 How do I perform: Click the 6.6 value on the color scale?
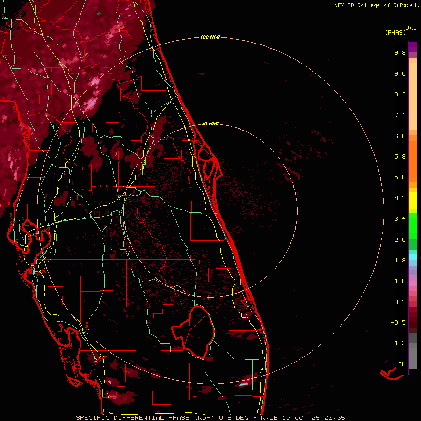pos(400,136)
